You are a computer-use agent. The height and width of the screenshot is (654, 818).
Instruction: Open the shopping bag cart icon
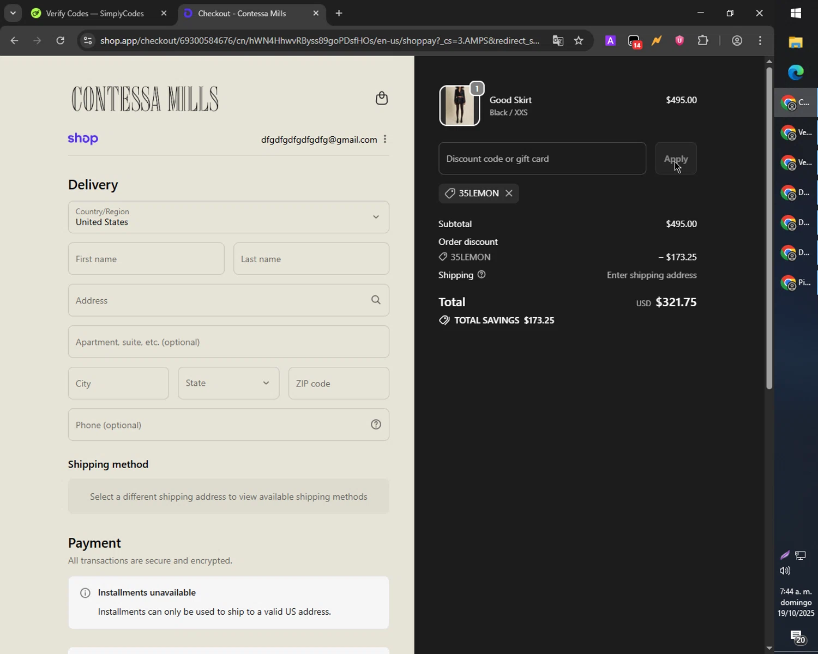tap(382, 98)
